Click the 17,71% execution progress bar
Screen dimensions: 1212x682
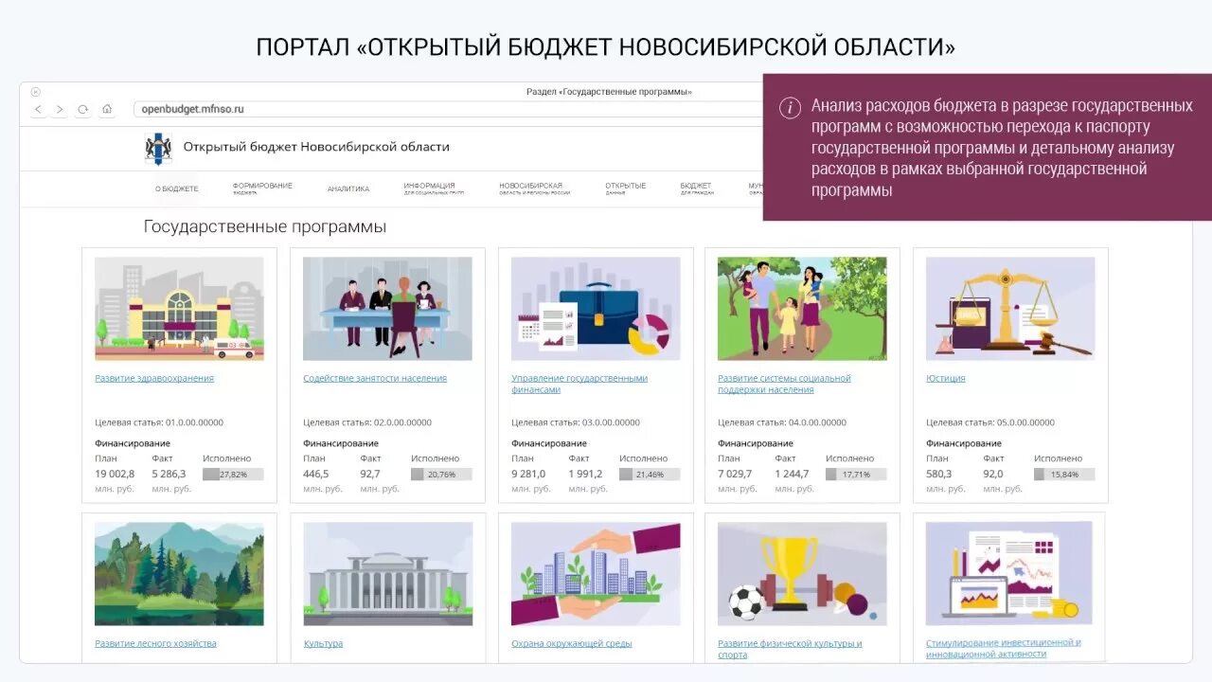tap(856, 475)
